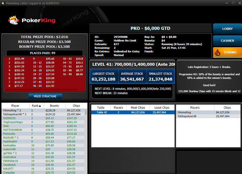Image resolution: width=242 pixels, height=174 pixels.
Task: Select RUrDy90 * 2 player row
Action: coord(43,137)
